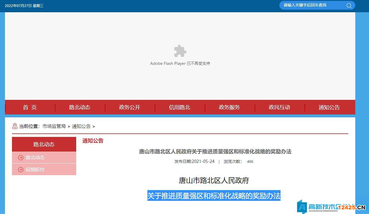Select 路北动态 sidebar link
This screenshot has height=214, width=369.
(x=35, y=158)
